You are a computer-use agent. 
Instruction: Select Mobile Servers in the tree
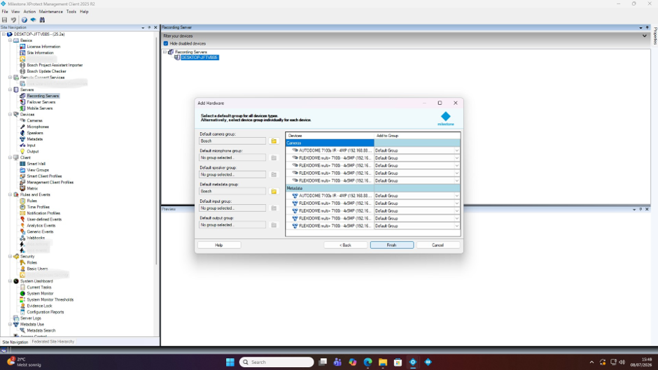pyautogui.click(x=40, y=108)
